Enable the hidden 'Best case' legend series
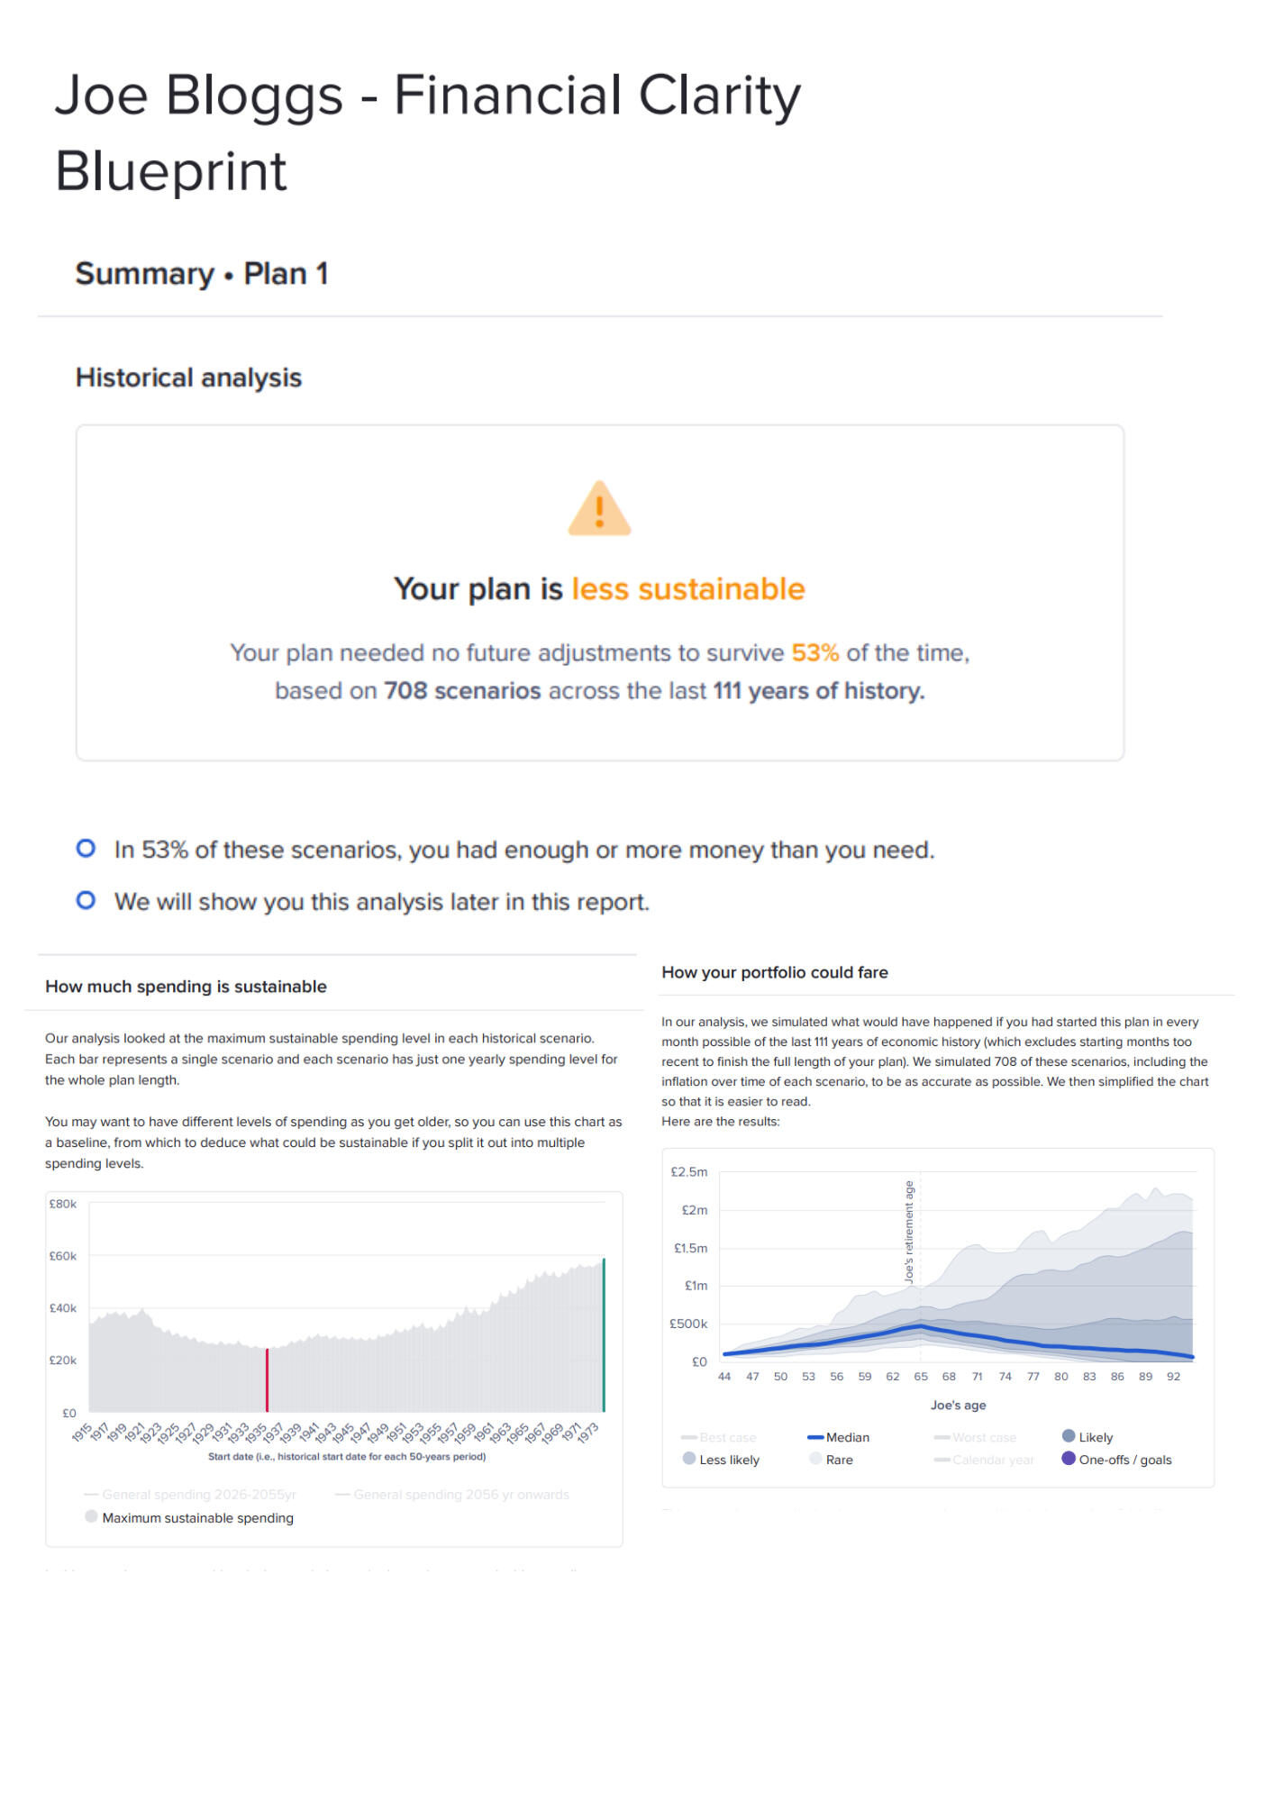Image resolution: width=1274 pixels, height=1802 pixels. pyautogui.click(x=719, y=1437)
